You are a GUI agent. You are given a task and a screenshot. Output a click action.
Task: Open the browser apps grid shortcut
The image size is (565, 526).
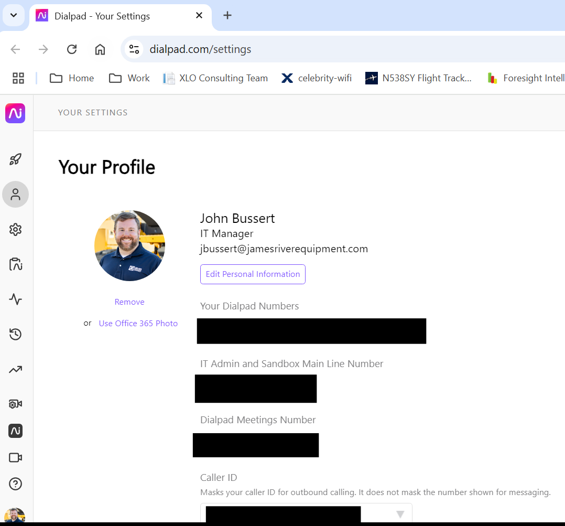coord(18,78)
